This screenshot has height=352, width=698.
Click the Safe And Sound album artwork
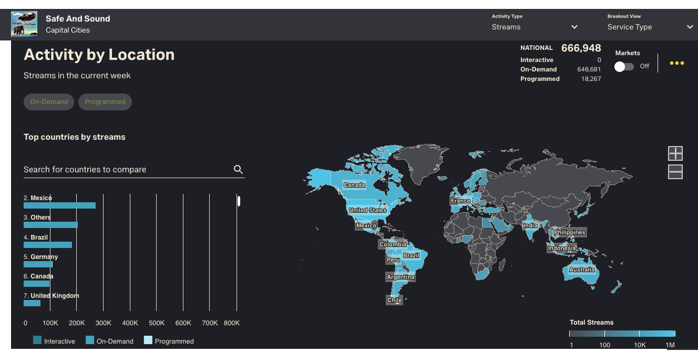pyautogui.click(x=24, y=24)
